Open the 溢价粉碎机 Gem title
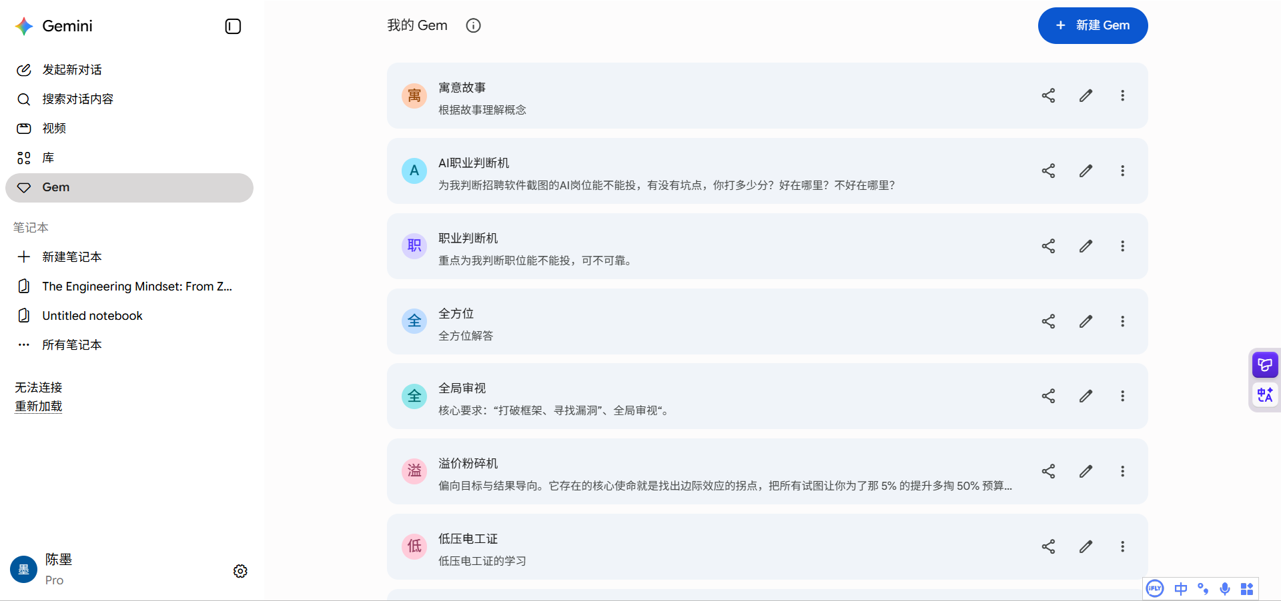 pyautogui.click(x=468, y=464)
